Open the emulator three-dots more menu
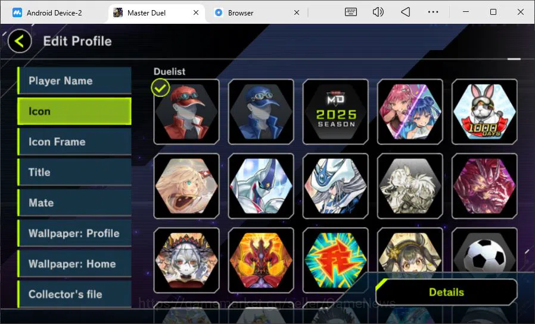535x324 pixels. tap(433, 12)
